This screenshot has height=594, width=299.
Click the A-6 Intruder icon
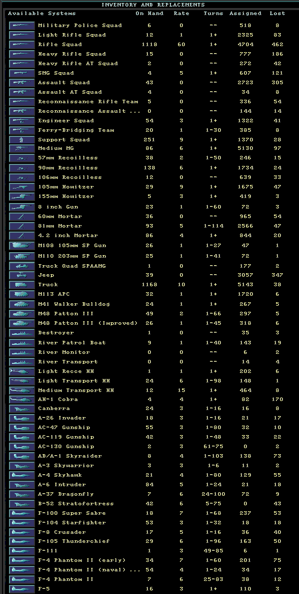[x=22, y=485]
